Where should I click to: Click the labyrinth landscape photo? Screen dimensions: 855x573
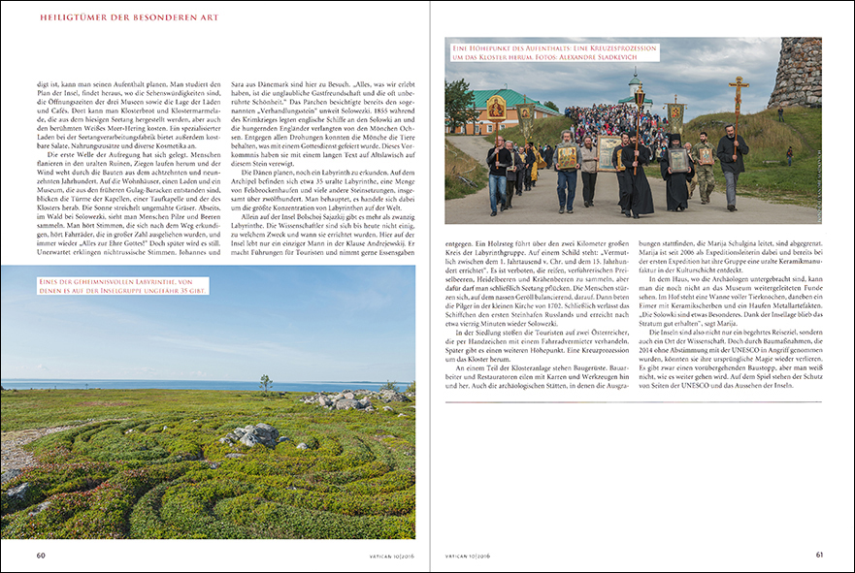point(208,402)
